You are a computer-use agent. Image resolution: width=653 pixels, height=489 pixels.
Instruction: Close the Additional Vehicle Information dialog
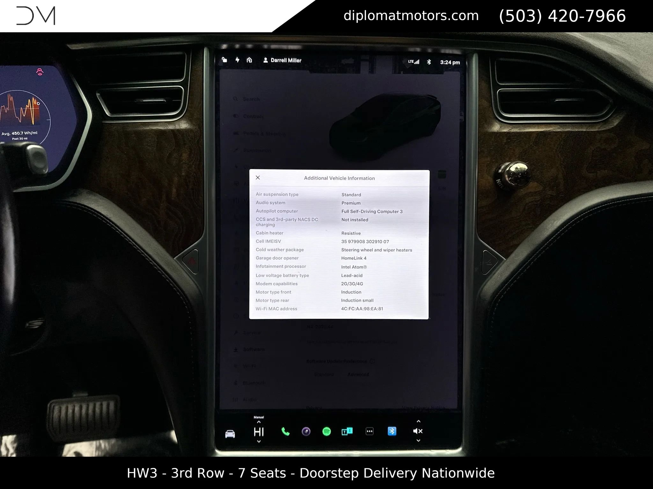tap(258, 178)
